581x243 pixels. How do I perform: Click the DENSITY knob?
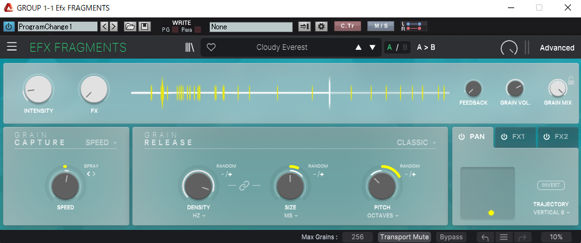(x=199, y=186)
